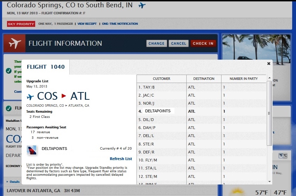Click the Currently # 4 of 20 text

click(x=116, y=149)
